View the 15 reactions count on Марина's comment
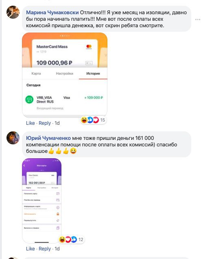 [103, 120]
